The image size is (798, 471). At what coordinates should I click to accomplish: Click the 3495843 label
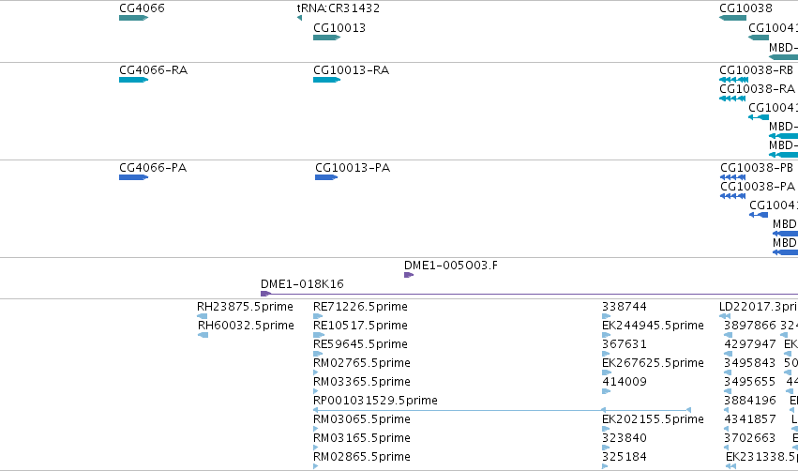[750, 362]
